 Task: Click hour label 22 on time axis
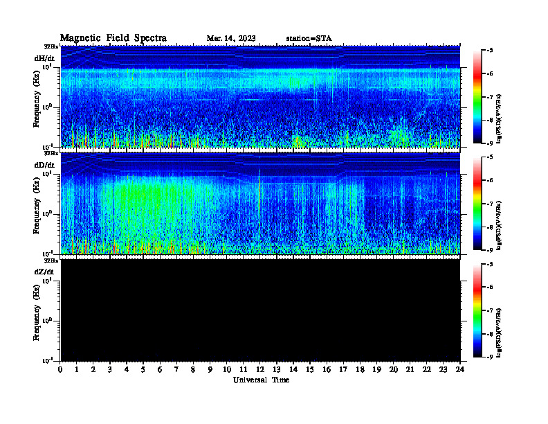tap(427, 370)
